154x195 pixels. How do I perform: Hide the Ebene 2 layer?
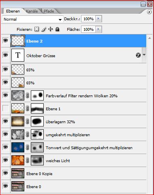(x=5, y=41)
